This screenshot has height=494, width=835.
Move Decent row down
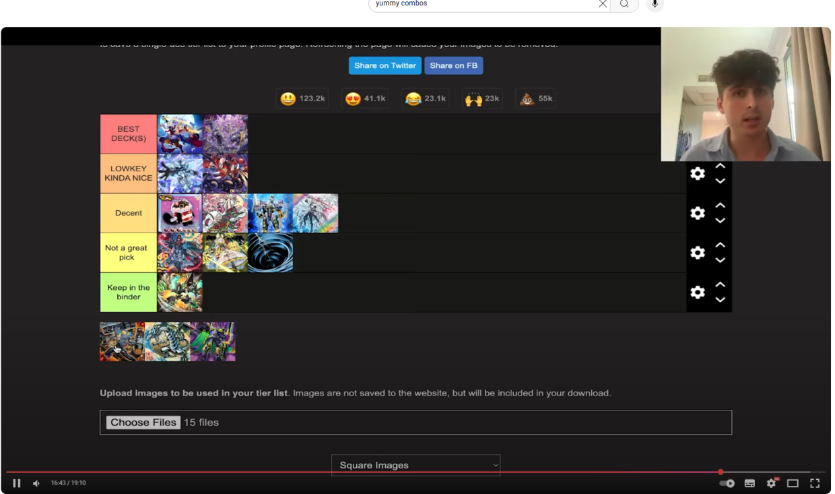[720, 221]
